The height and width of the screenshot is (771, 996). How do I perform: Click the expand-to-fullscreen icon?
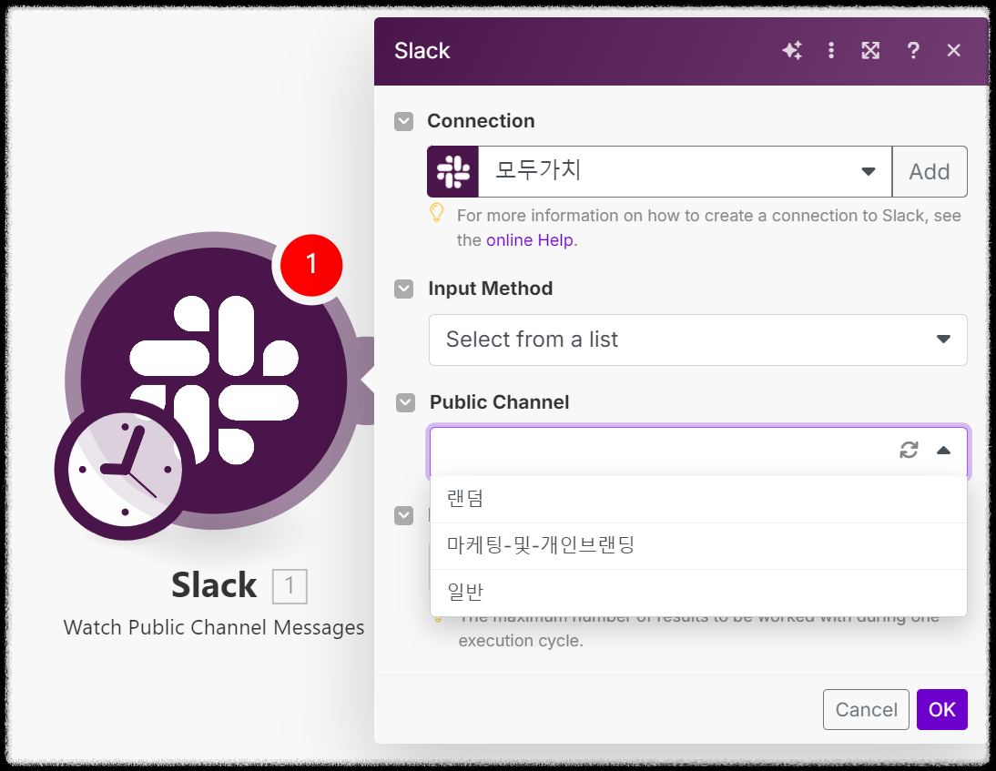[870, 51]
